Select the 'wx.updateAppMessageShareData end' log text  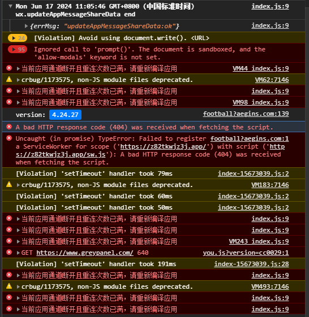[75, 15]
